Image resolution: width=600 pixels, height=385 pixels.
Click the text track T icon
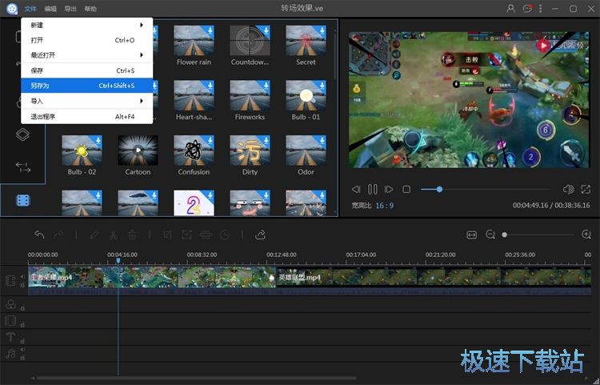point(10,337)
